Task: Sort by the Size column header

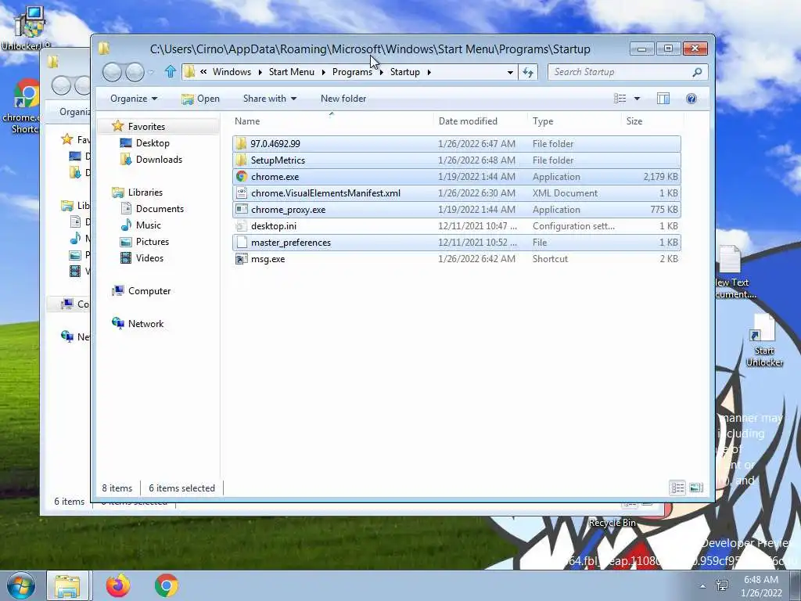Action: pyautogui.click(x=652, y=121)
